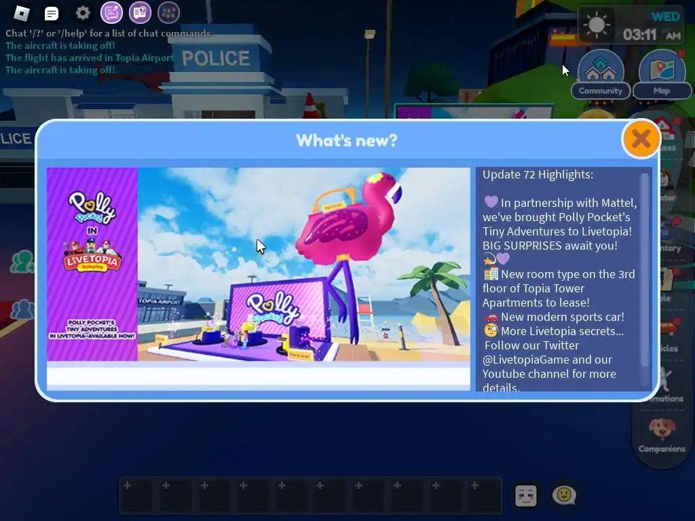Click 'The flight has arrived in Topia Airport' message
The width and height of the screenshot is (695, 521).
90,58
